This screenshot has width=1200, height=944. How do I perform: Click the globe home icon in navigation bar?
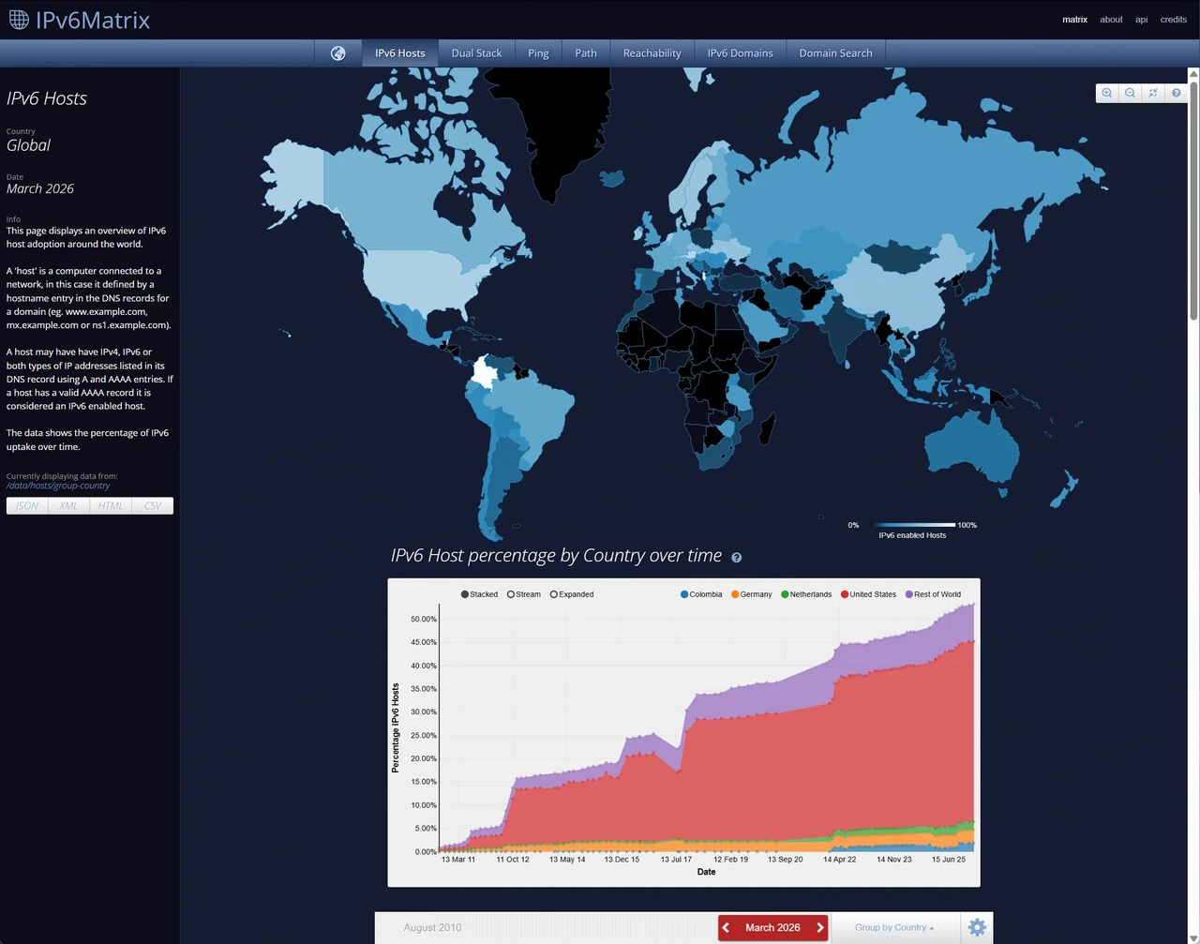click(x=338, y=53)
